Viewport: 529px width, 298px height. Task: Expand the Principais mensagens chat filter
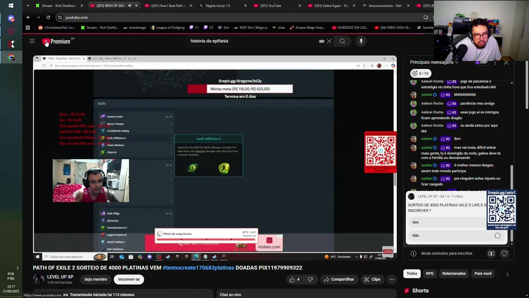coord(434,62)
